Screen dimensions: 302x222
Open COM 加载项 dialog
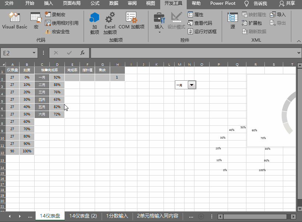tap(131, 20)
